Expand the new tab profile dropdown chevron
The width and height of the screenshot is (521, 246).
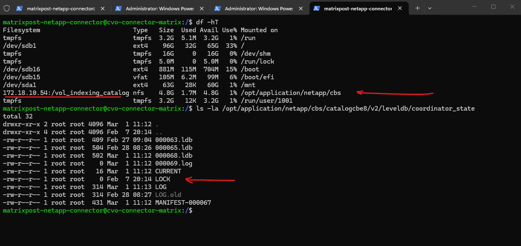[x=430, y=8]
